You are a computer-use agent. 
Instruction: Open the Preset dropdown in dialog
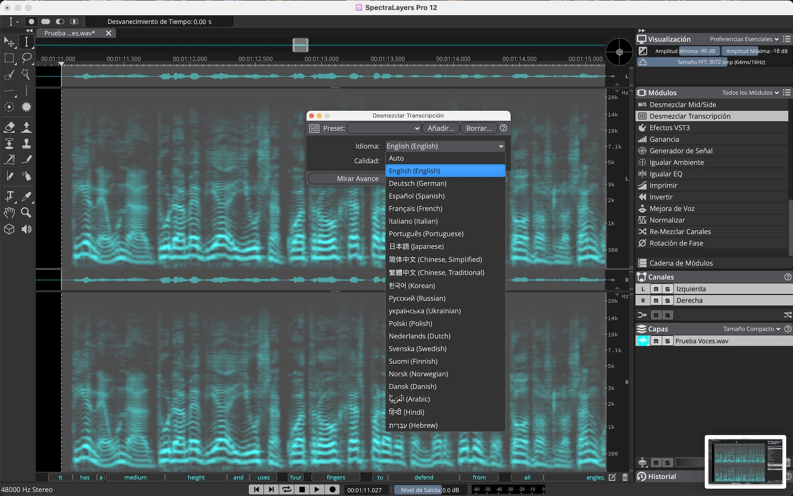pos(384,128)
